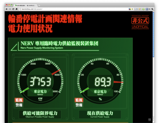Click the 100 tick label on the percent gauge
This screenshot has width=159, height=123.
[116, 91]
